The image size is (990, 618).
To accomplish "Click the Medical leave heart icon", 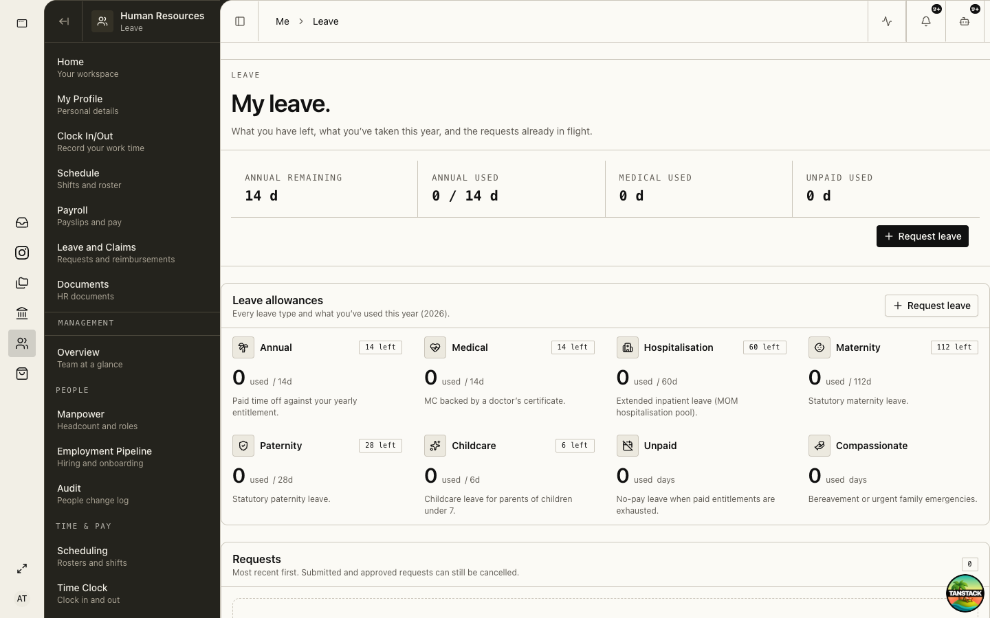I will [x=435, y=347].
